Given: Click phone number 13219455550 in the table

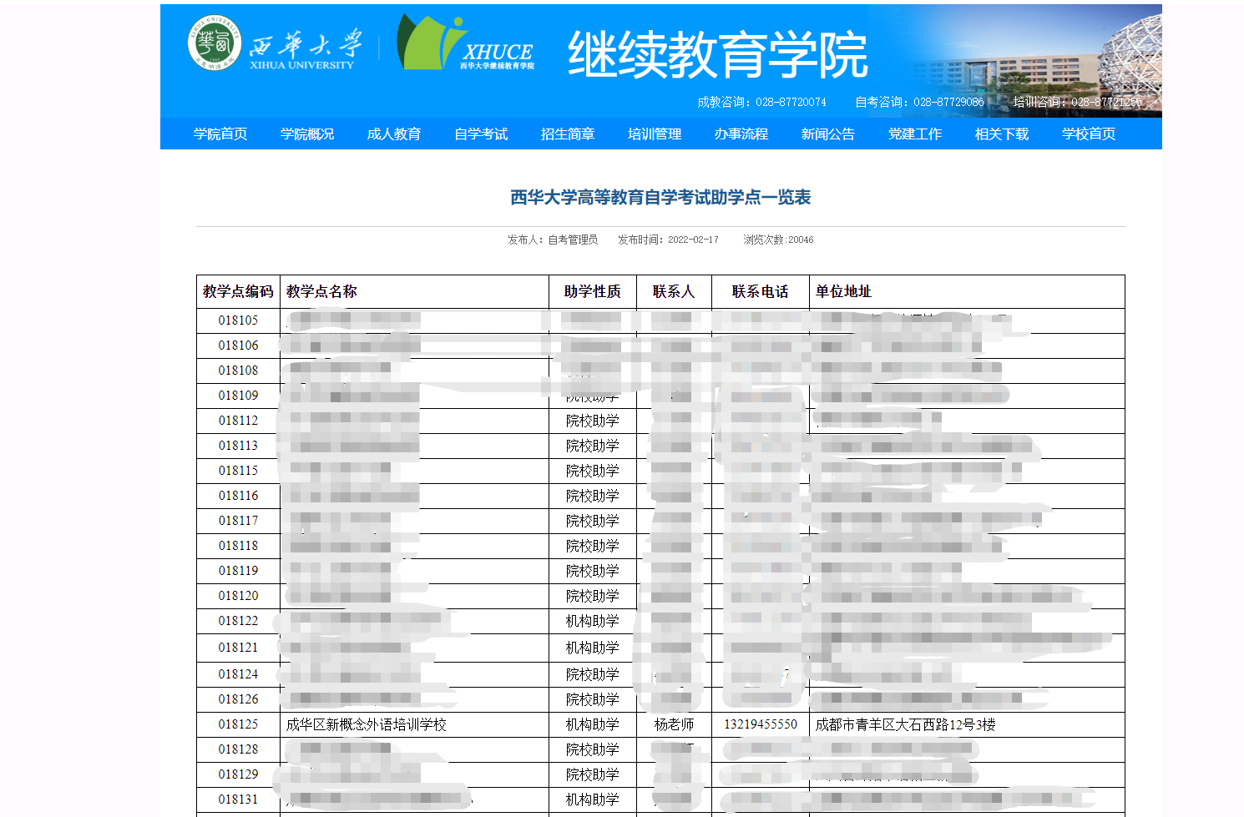Looking at the screenshot, I should click(760, 724).
